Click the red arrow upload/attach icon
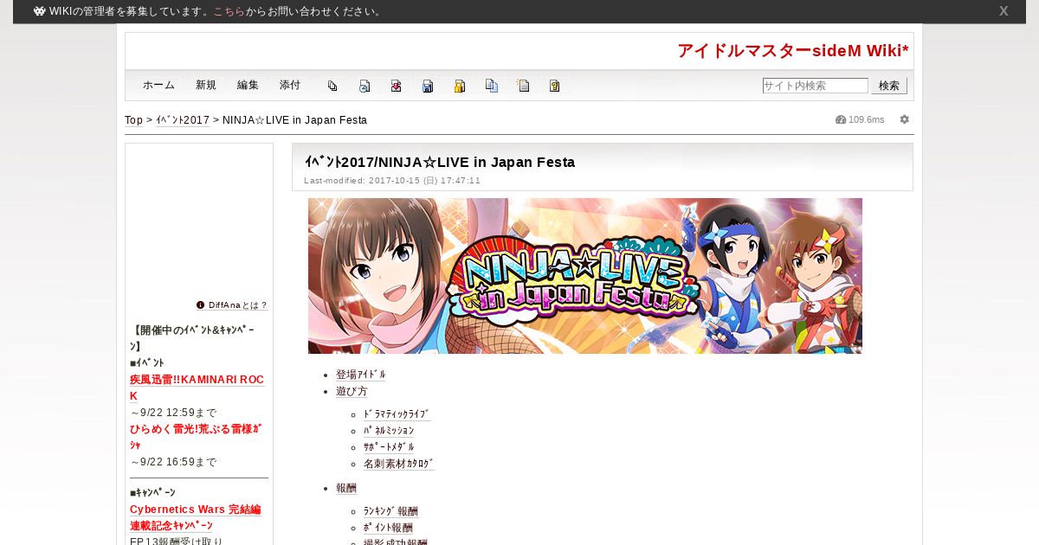The width and height of the screenshot is (1039, 545). click(x=396, y=86)
